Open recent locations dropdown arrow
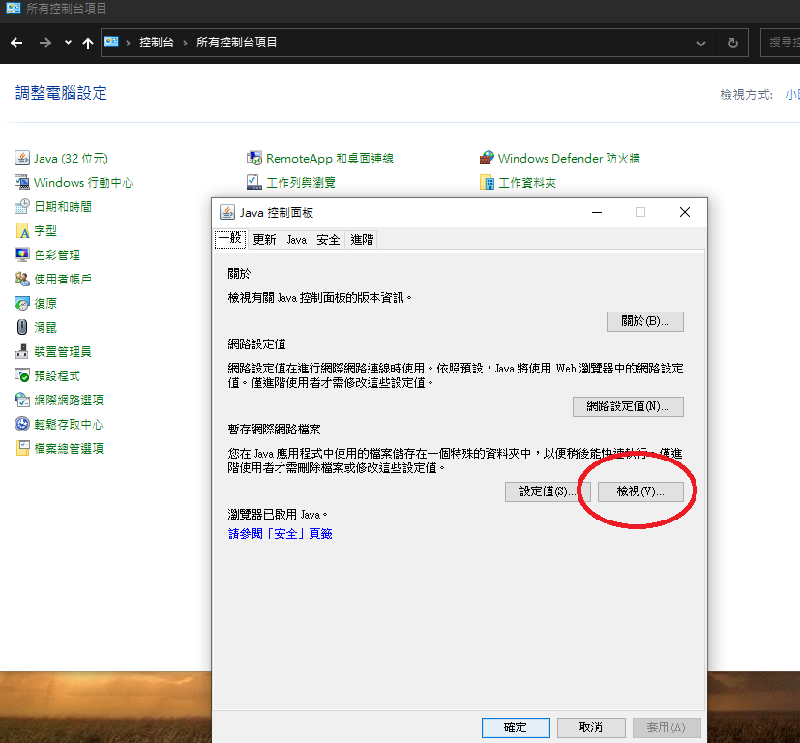The width and height of the screenshot is (800, 743). (x=68, y=43)
